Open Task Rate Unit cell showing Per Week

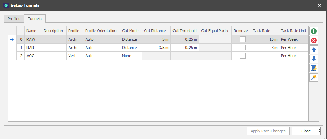[293, 39]
